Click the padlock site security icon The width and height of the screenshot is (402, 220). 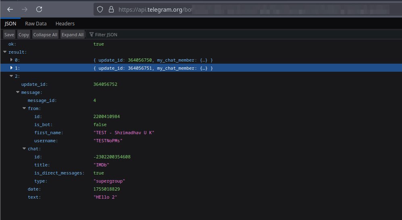pos(111,9)
